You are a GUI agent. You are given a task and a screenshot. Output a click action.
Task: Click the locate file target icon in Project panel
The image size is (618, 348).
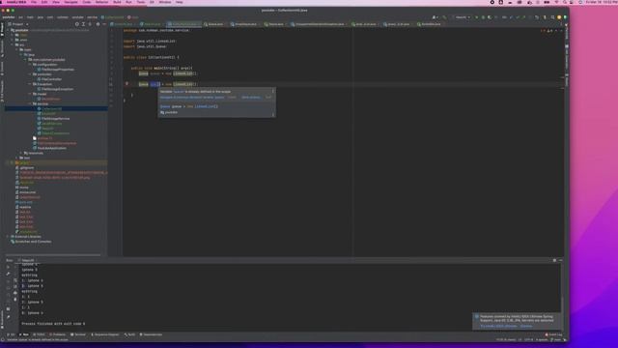[77, 24]
